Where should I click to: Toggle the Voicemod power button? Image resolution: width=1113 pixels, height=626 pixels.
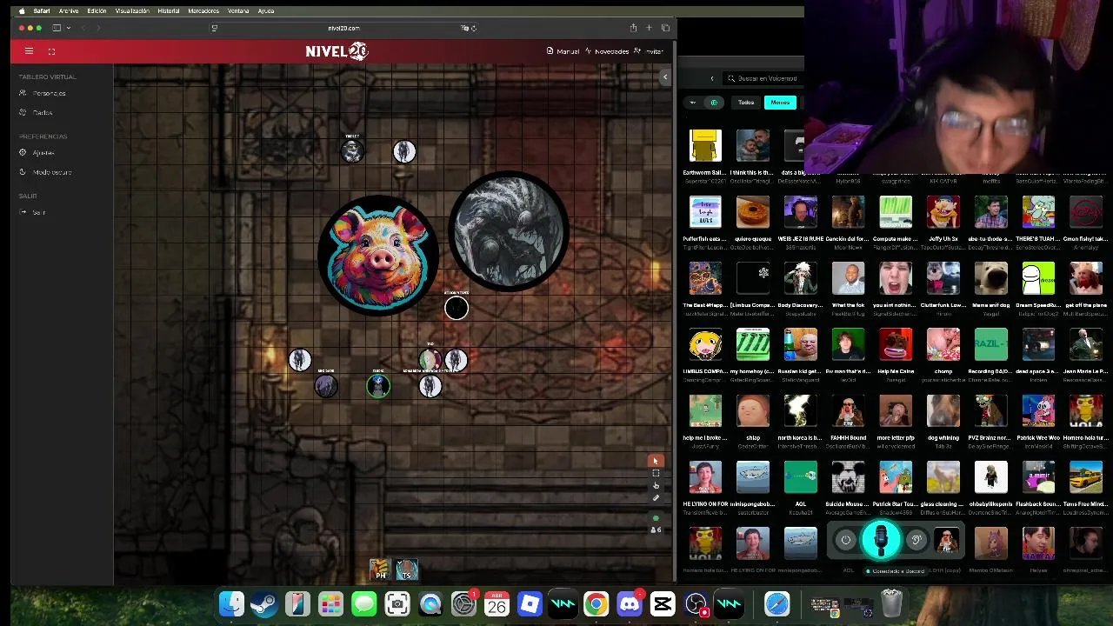click(845, 541)
